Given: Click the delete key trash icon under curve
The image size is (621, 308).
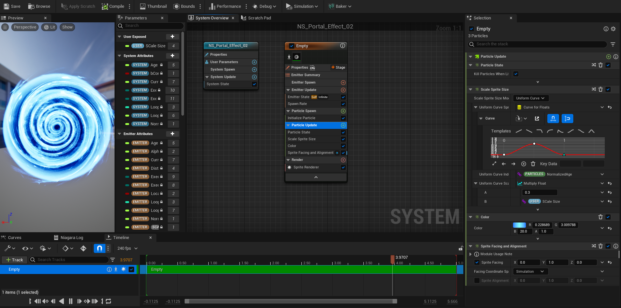Looking at the screenshot, I should (x=533, y=164).
